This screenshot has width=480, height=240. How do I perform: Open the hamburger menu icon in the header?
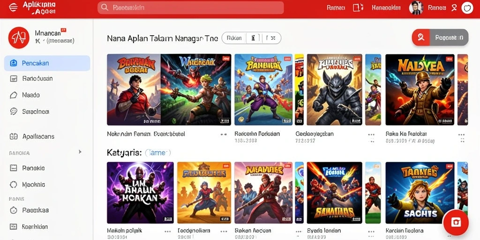(x=13, y=7)
